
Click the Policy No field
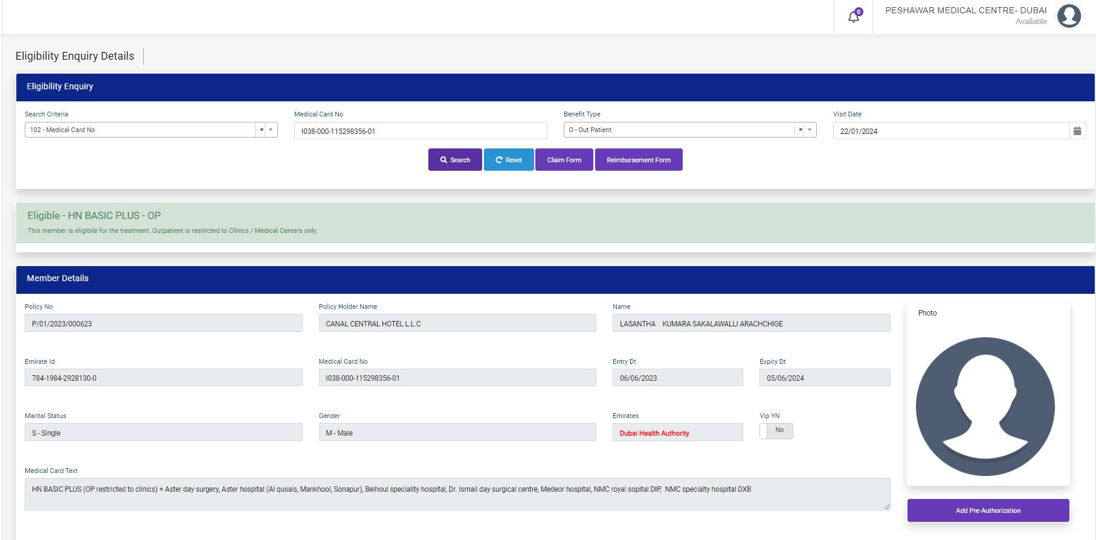[x=163, y=323]
